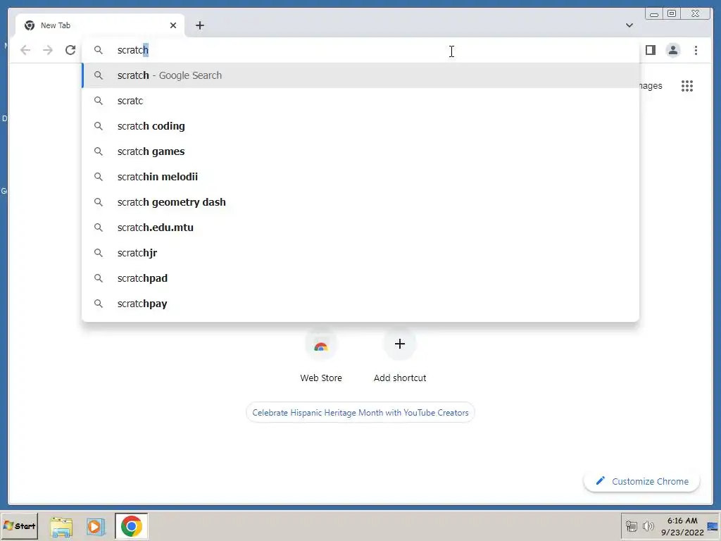The height and width of the screenshot is (541, 721).
Task: Click the Show desktop tray icon
Action: click(x=713, y=526)
